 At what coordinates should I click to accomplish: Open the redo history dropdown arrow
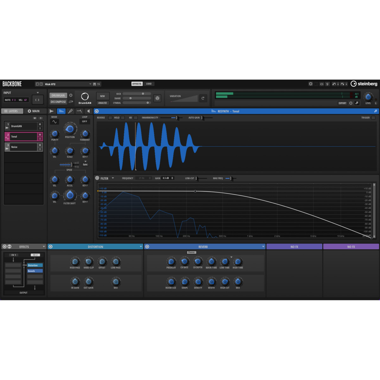pos(346,84)
